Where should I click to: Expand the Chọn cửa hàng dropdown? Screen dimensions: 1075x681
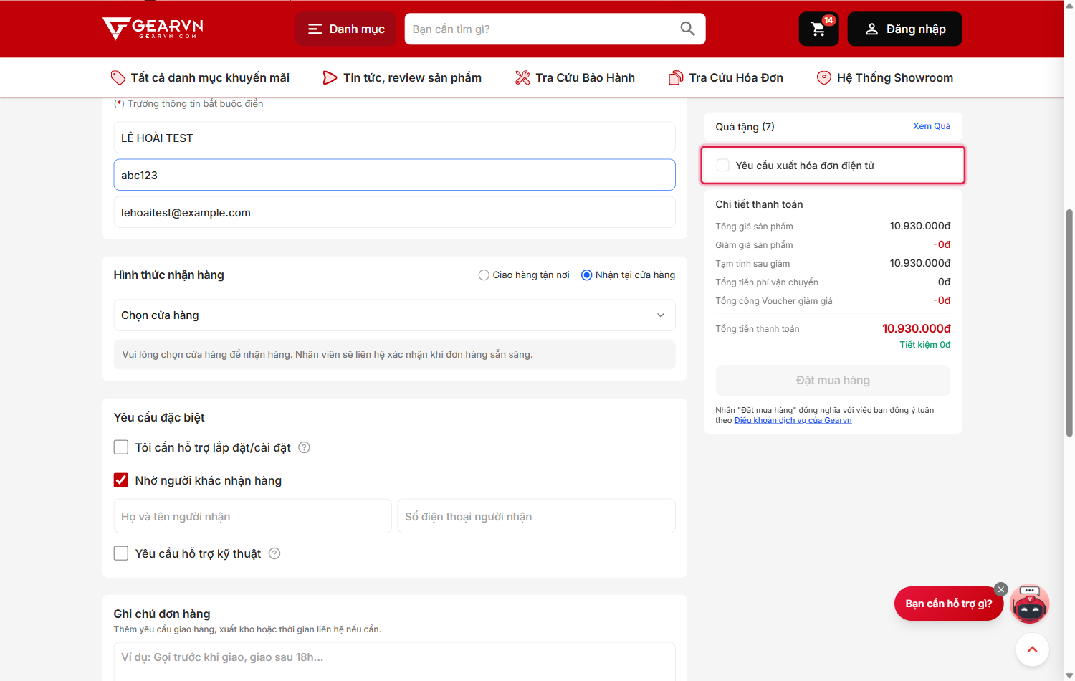[x=394, y=315]
